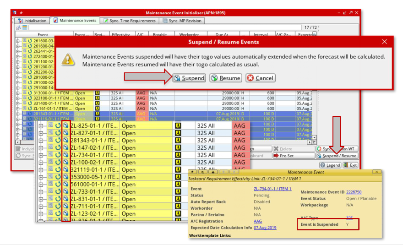Image resolution: width=403 pixels, height=245 pixels.
Task: Click the horizontal scrollbar left arrow
Action: pos(18,142)
